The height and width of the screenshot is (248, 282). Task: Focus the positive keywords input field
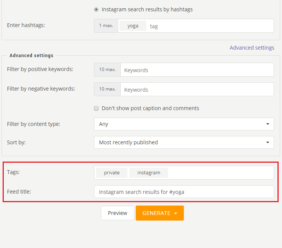pos(197,70)
